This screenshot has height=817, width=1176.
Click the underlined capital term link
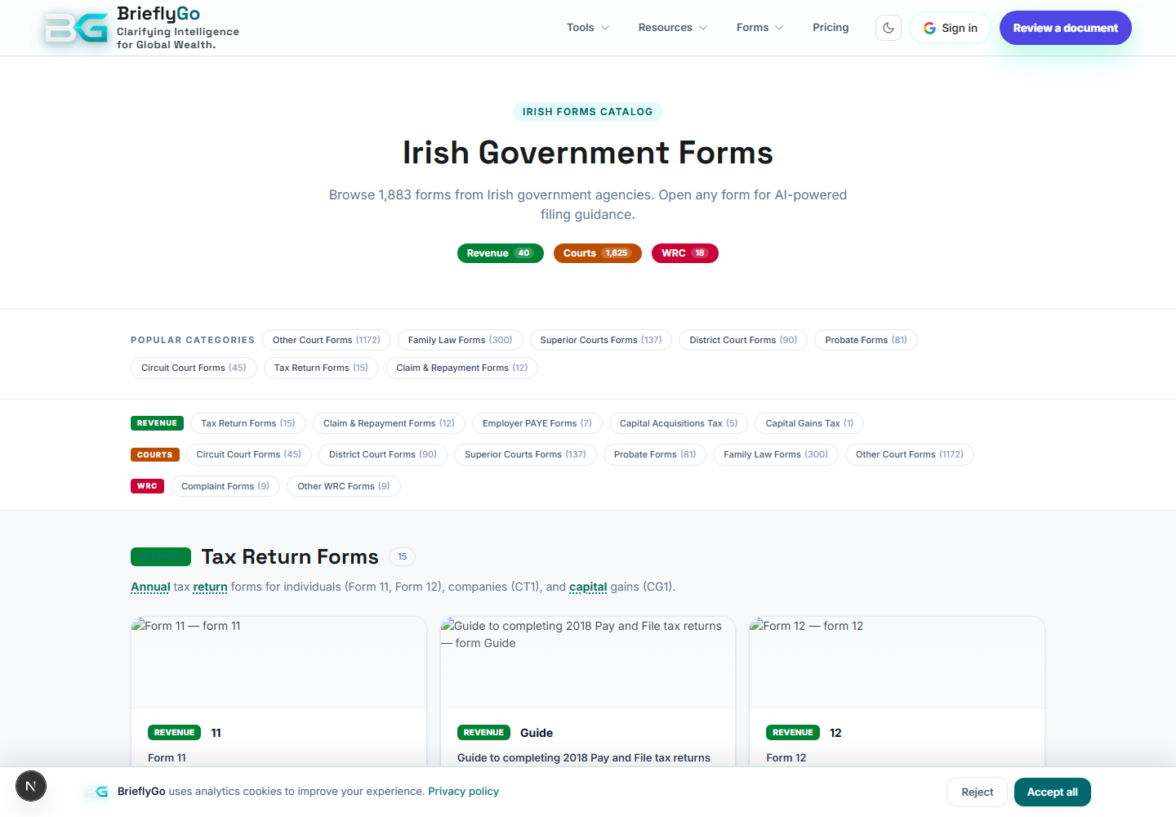(588, 587)
